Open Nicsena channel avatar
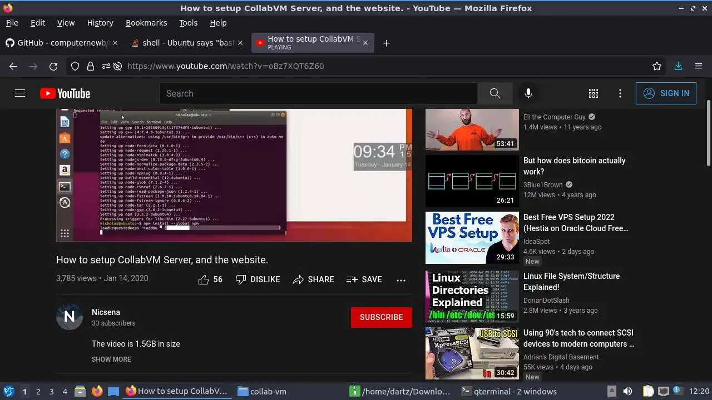 pyautogui.click(x=70, y=317)
